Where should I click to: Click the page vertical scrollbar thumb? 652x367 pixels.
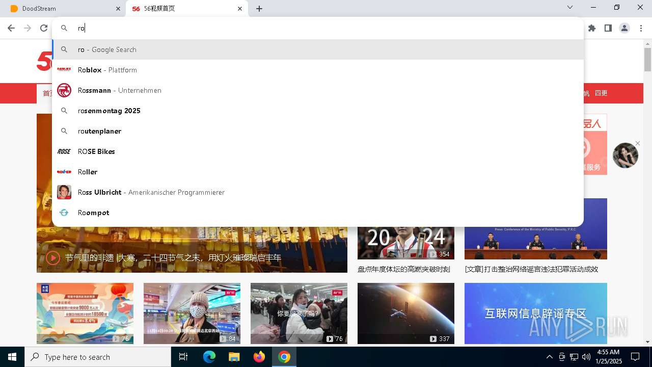click(x=647, y=60)
